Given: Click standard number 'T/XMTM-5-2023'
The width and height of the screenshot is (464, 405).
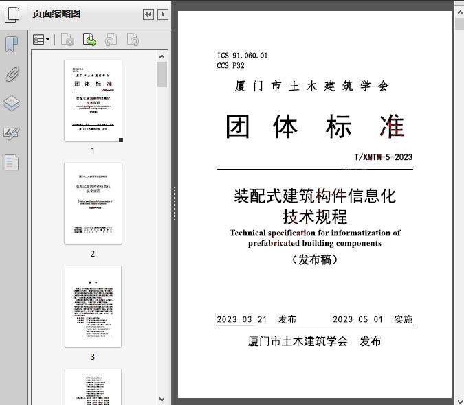Looking at the screenshot, I should (383, 157).
